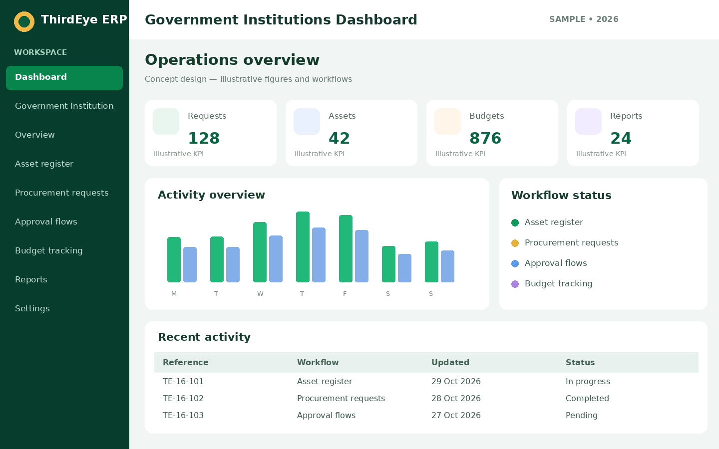Click the green Wednesday bar in chart

260,252
